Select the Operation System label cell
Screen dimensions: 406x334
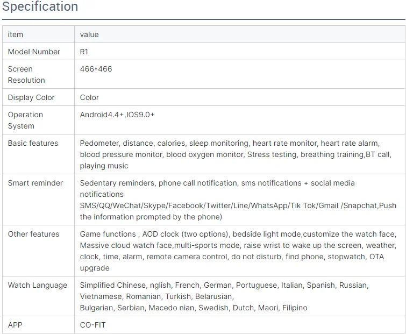tap(25, 120)
